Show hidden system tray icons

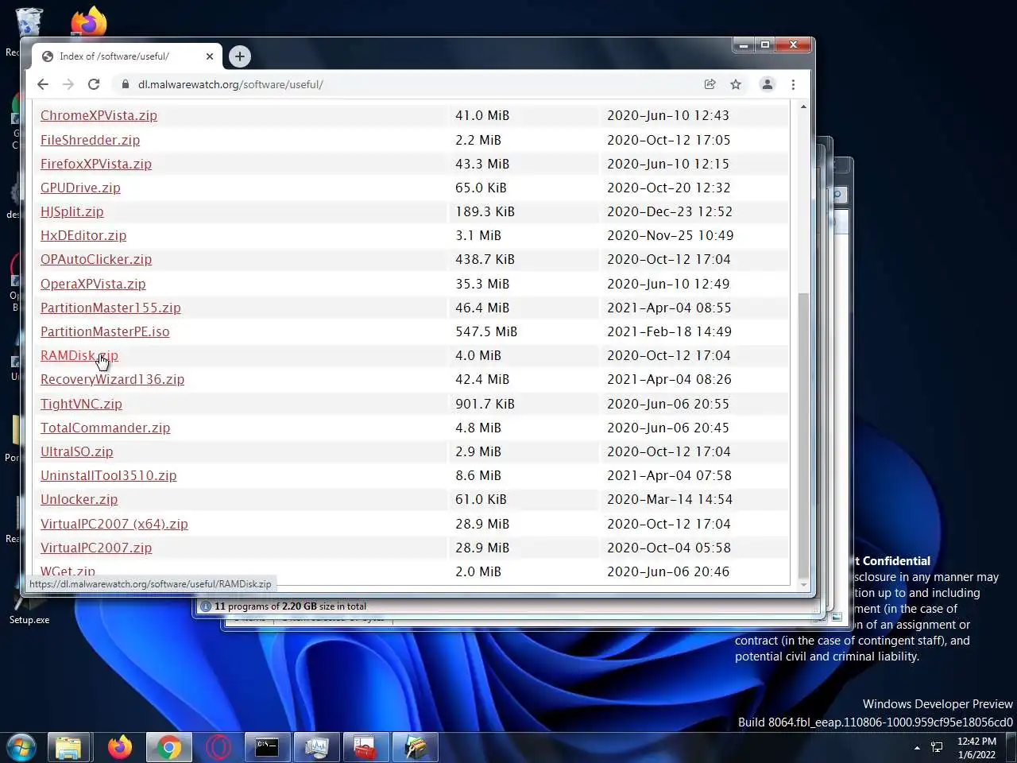[917, 748]
